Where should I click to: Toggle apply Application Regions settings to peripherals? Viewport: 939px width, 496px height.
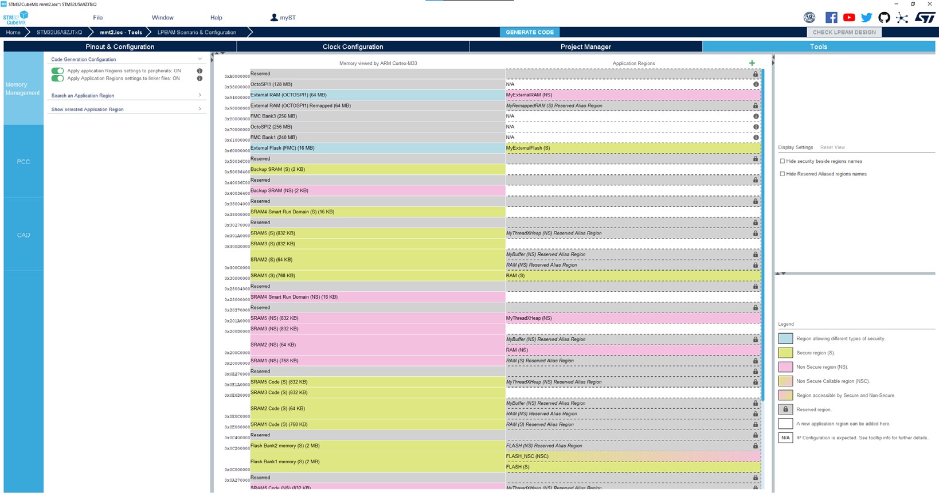pos(57,71)
